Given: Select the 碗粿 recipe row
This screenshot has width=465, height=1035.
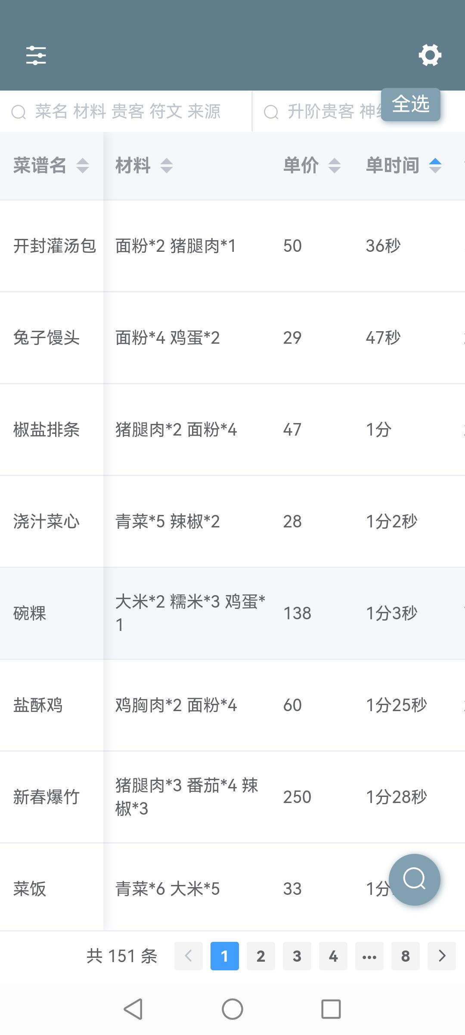Looking at the screenshot, I should pyautogui.click(x=232, y=613).
